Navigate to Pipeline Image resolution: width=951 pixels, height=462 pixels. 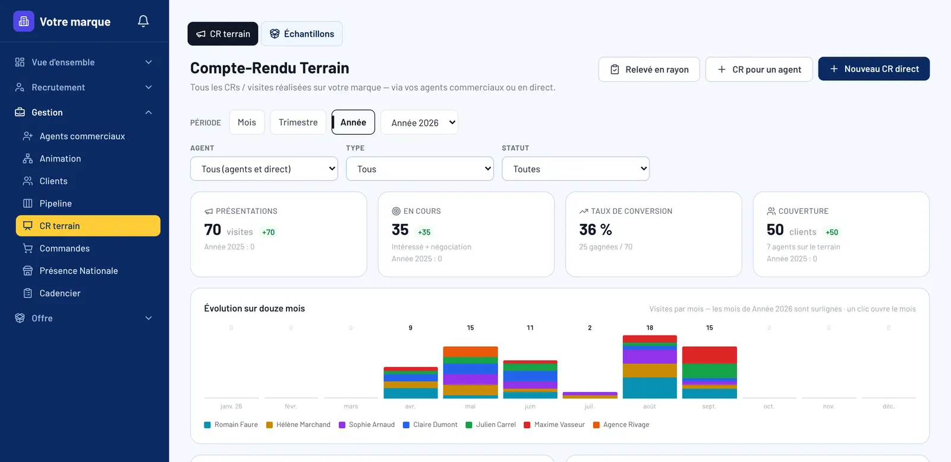(x=88, y=204)
